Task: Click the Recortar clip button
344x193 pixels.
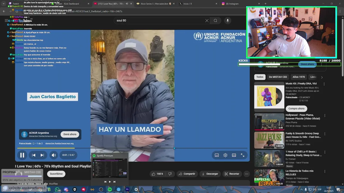Action: coord(232,174)
